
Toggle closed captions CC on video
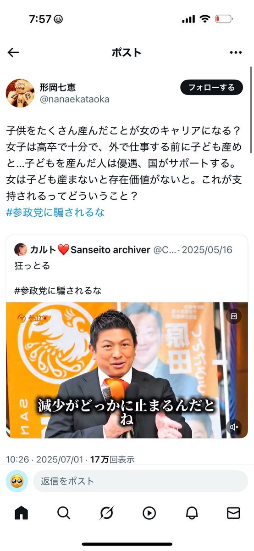[x=234, y=316]
